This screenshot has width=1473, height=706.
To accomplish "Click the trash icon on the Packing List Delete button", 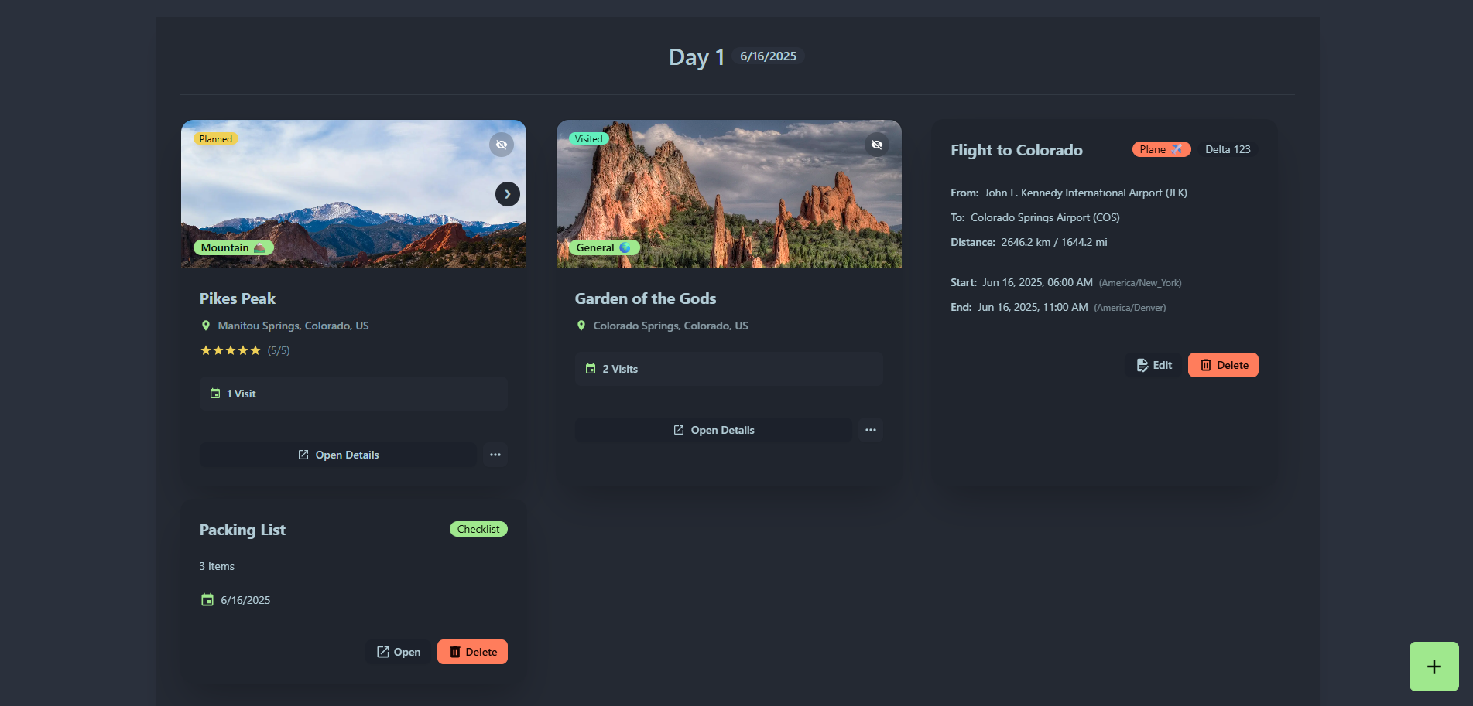I will pyautogui.click(x=455, y=652).
